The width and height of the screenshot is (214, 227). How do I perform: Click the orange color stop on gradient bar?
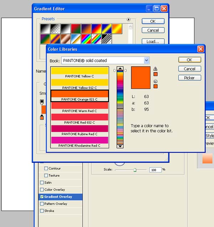pos(42,117)
